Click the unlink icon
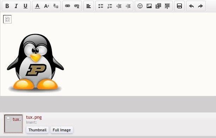Viewport: 216px width, 138px height. tap(77, 6)
